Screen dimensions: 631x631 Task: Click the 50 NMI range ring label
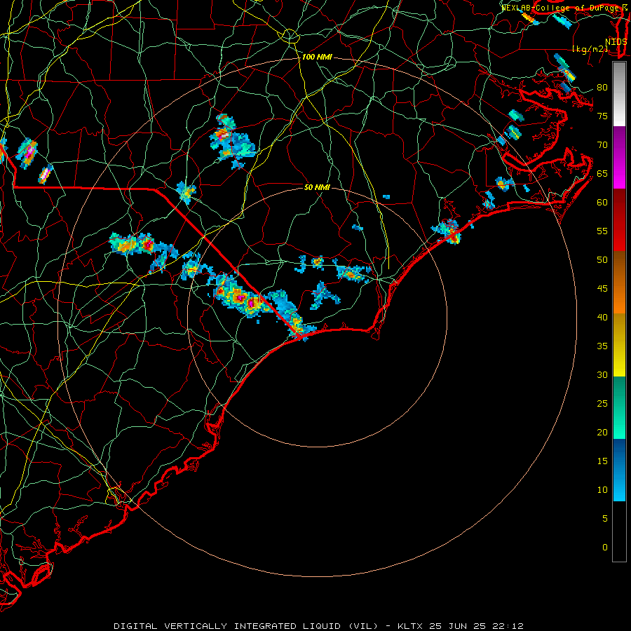click(317, 187)
